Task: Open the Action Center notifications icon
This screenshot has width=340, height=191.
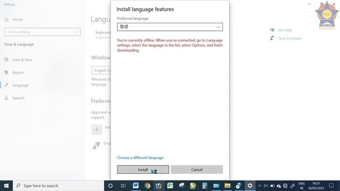Action: (x=331, y=186)
